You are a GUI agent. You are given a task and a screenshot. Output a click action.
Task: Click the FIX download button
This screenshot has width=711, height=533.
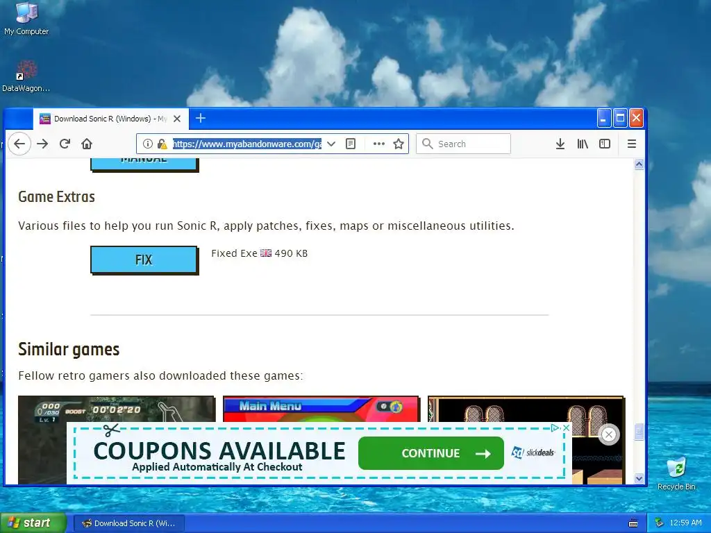144,260
